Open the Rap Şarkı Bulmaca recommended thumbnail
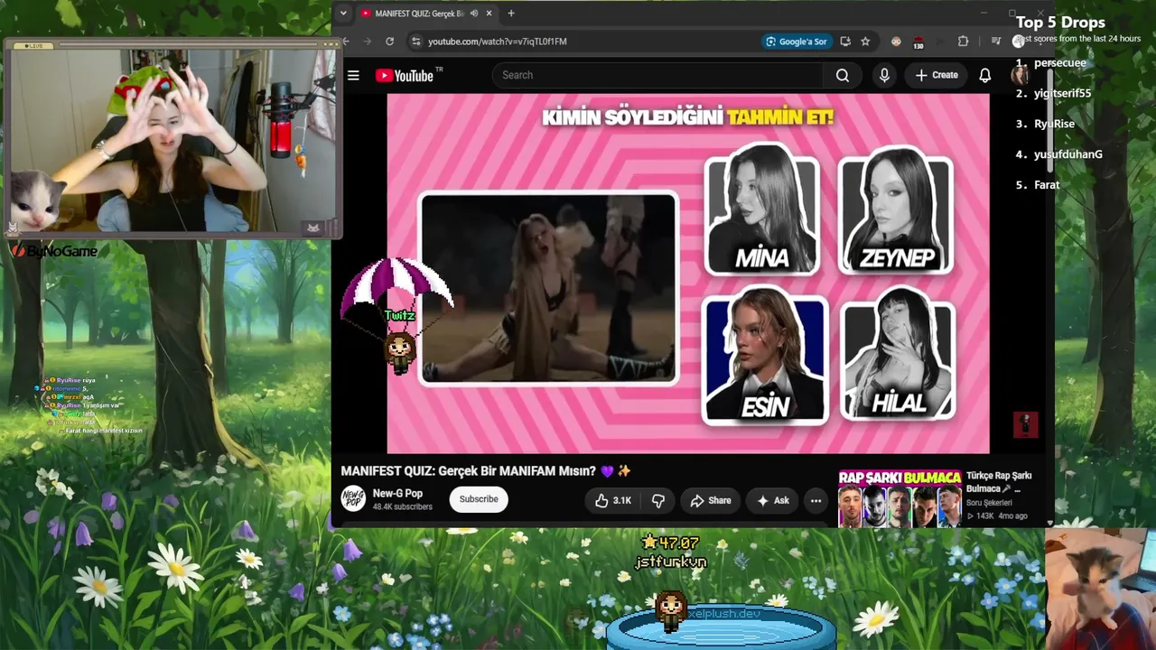This screenshot has height=650, width=1156. click(900, 498)
